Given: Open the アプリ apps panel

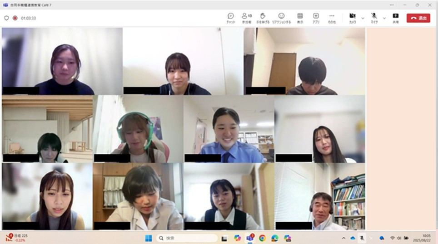Looking at the screenshot, I should click(x=316, y=18).
